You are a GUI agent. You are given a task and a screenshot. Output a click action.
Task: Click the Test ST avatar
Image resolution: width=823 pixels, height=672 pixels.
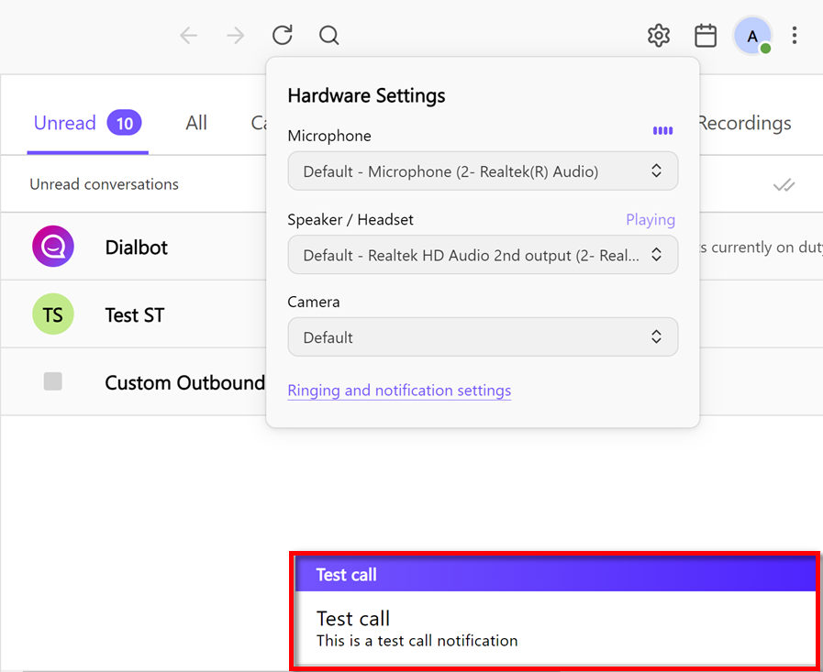click(52, 314)
